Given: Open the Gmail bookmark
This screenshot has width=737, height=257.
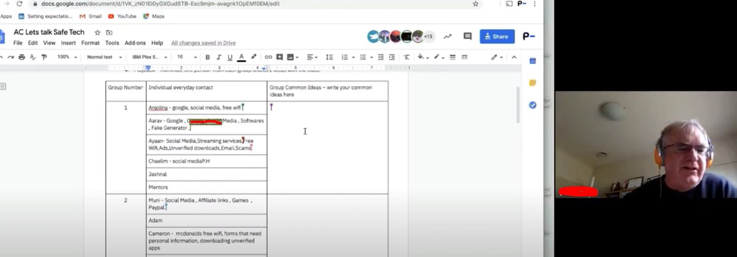Looking at the screenshot, I should coord(91,17).
